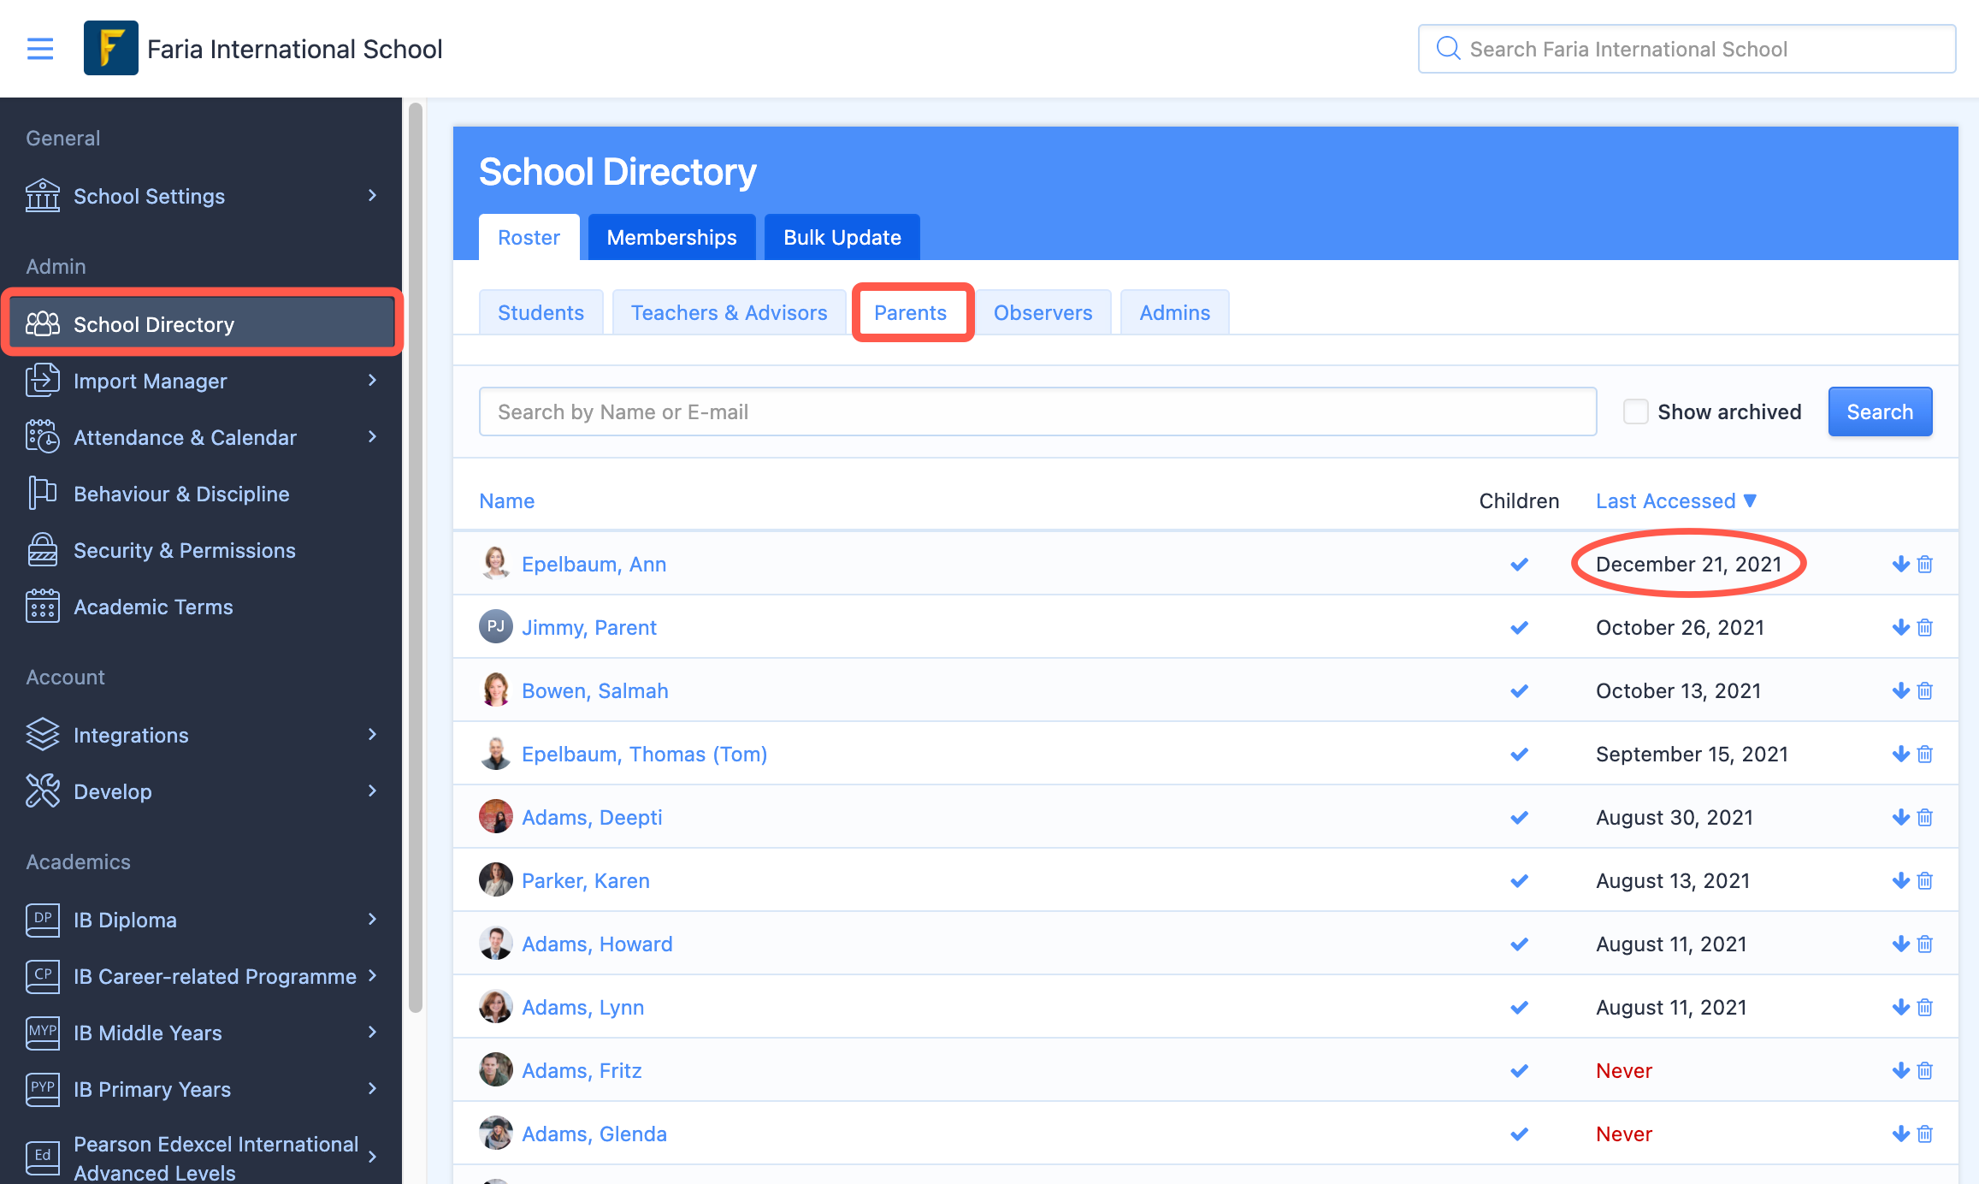This screenshot has height=1184, width=1979.
Task: Click the download arrow for Epelbaum, Ann
Action: pos(1901,564)
